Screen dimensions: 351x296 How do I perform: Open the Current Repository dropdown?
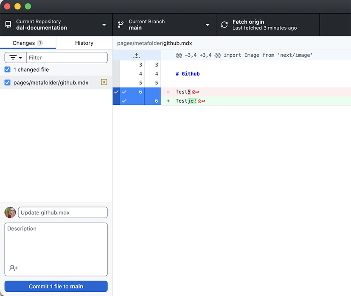click(56, 25)
